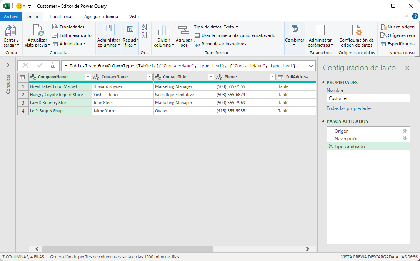The width and height of the screenshot is (420, 261).
Task: Open Propiedades of the query
Action: click(68, 27)
